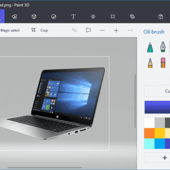Viewport: 170px width, 170px height.
Task: Pick the white color swatch
Action: click(149, 123)
